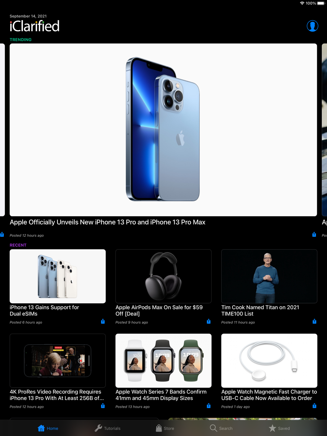Open the user profile icon

[312, 26]
